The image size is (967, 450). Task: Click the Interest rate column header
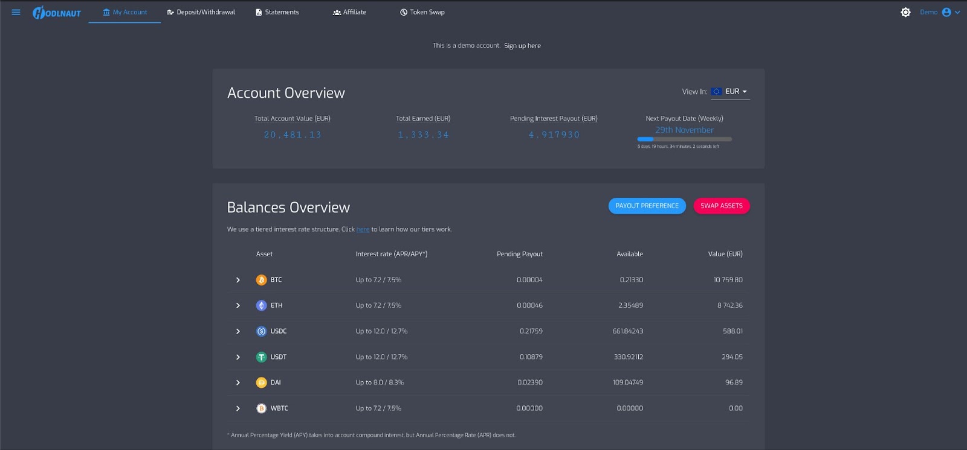[392, 254]
